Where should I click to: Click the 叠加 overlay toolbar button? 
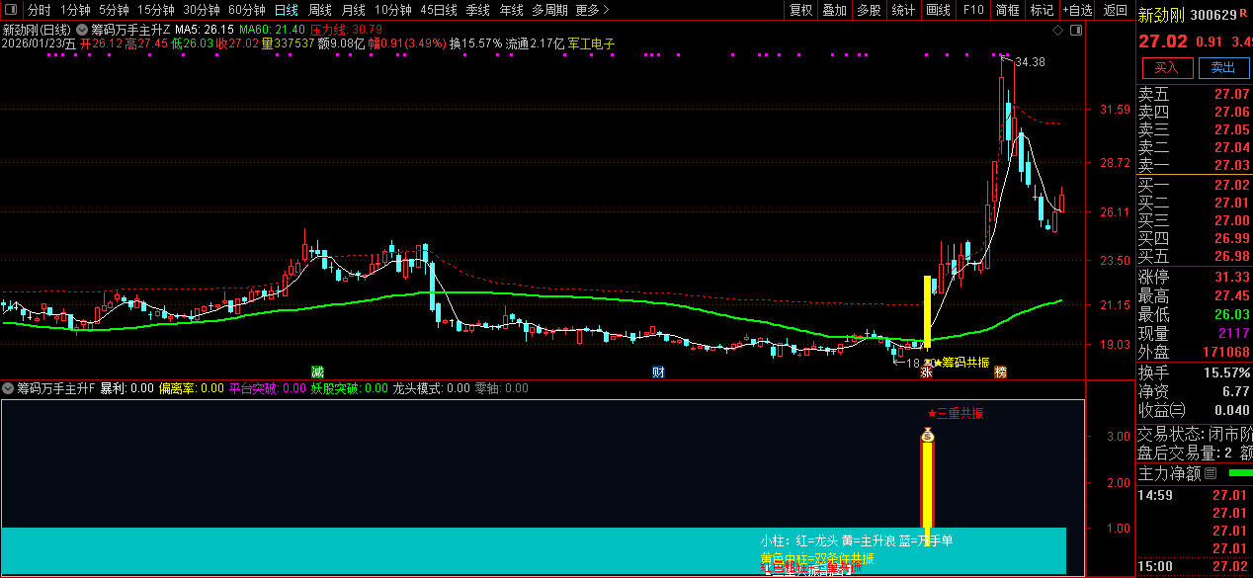click(x=834, y=10)
